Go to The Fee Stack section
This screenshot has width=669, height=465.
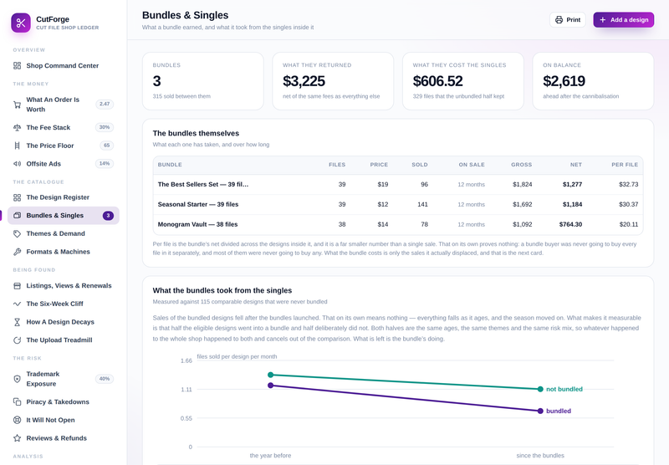pos(64,128)
